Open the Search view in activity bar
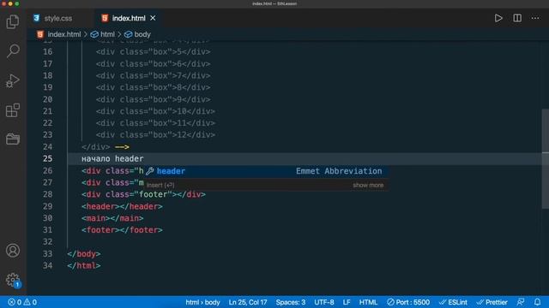 coord(13,51)
